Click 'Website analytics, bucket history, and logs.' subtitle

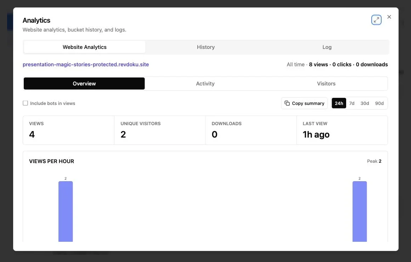(x=74, y=30)
